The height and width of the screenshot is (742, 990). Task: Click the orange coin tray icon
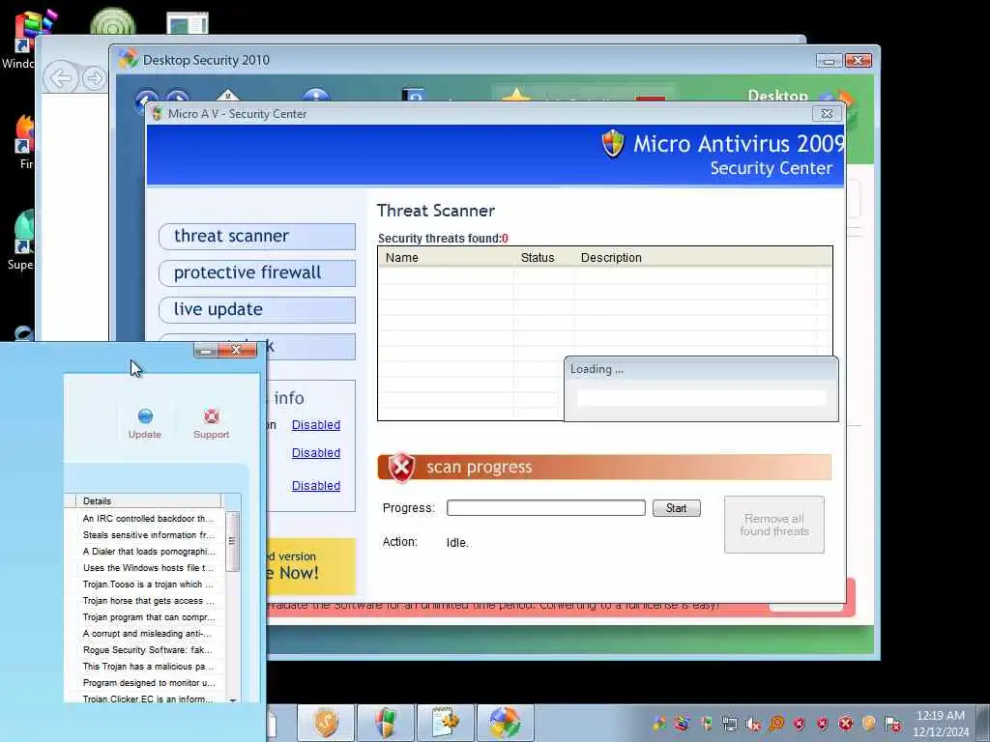pos(869,723)
